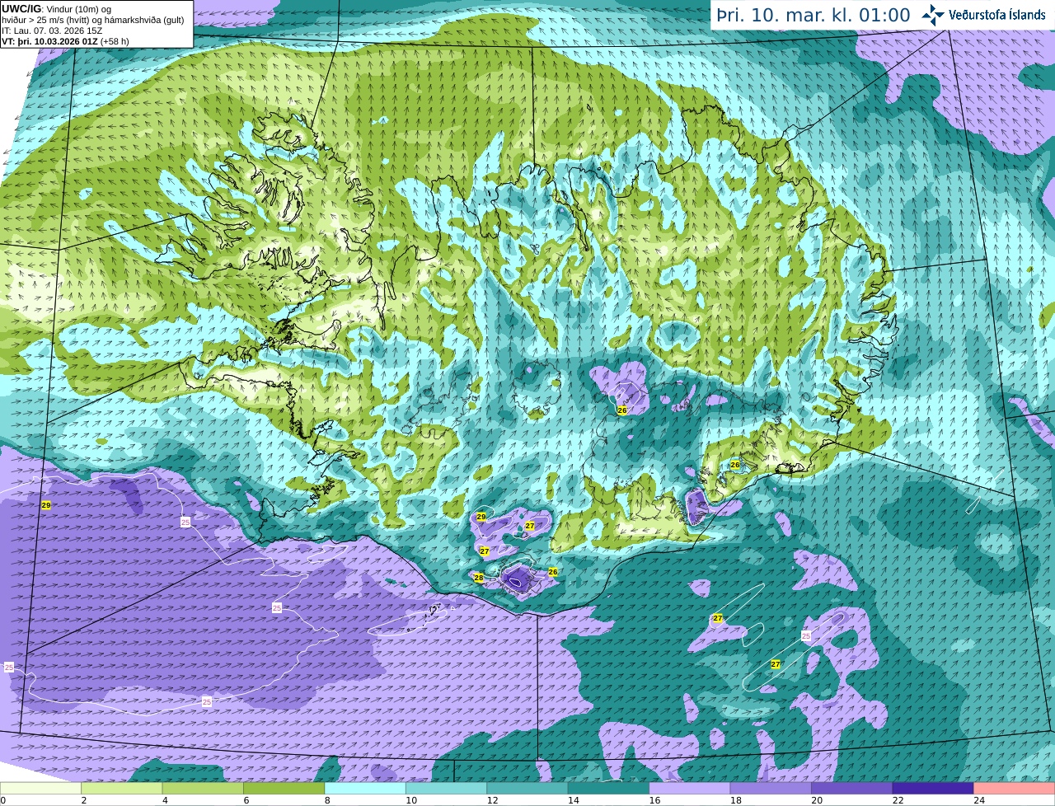
Task: Pick the light green 2–4 m/s legend swatch
Action: coord(122,789)
